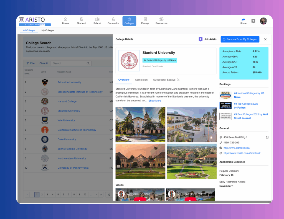Click the Aristo Student Hub logo

tap(35, 22)
